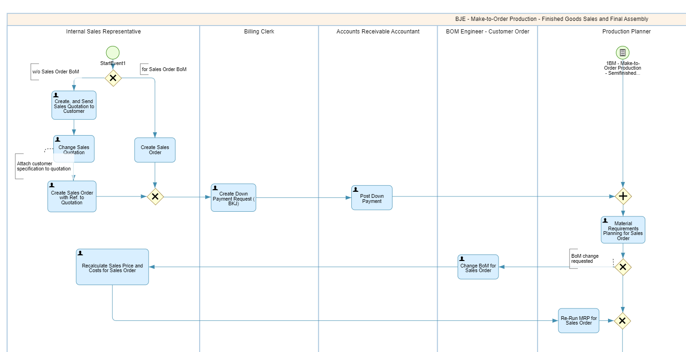Click the BJE Make-to-Order Production pool title

(551, 19)
